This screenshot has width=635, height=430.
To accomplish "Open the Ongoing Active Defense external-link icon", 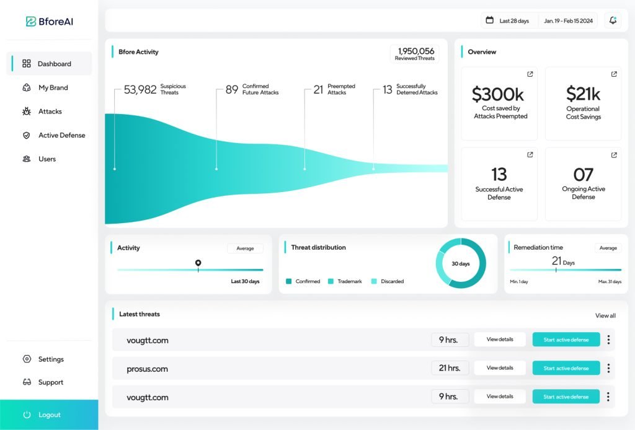I will pos(614,155).
